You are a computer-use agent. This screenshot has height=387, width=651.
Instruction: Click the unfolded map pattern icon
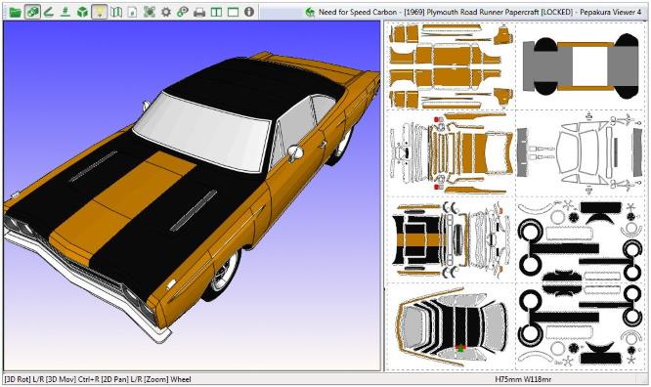tap(116, 12)
